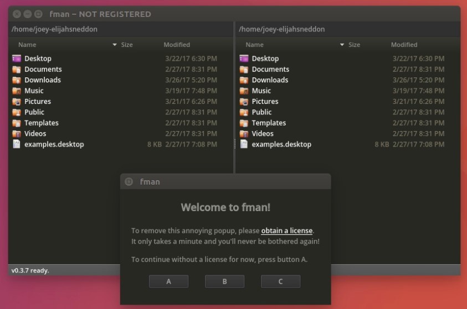Click button A to continue without license
This screenshot has width=467, height=309.
coord(168,281)
